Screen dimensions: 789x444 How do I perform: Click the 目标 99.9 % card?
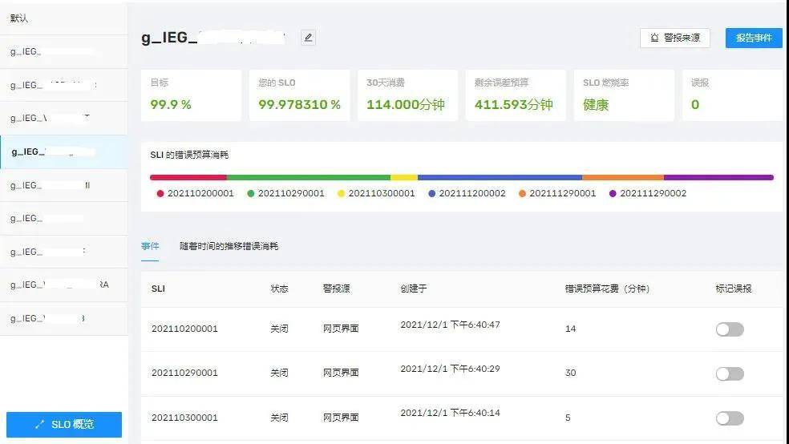(x=191, y=95)
